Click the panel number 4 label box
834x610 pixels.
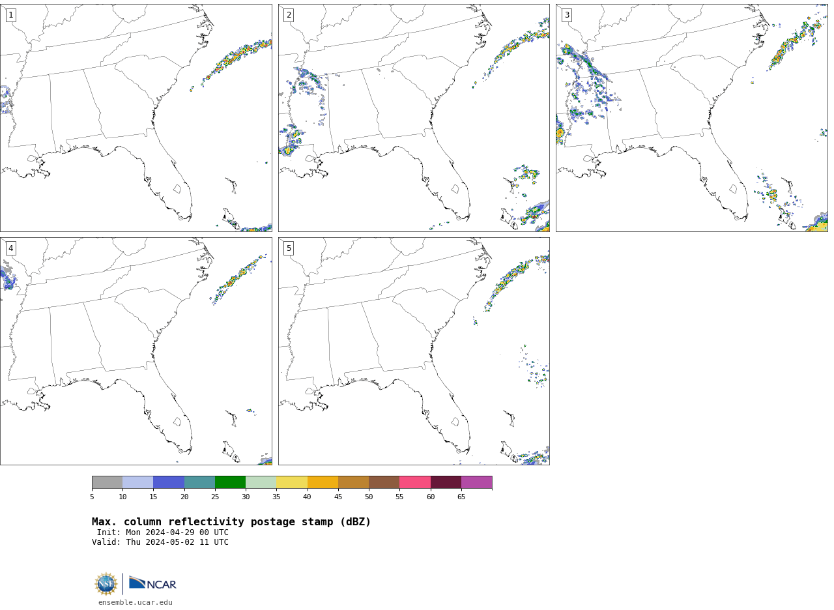[x=10, y=248]
